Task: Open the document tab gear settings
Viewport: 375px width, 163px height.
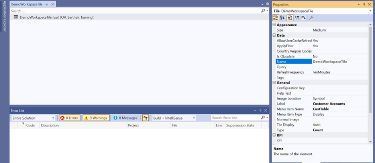Action: coord(268,4)
